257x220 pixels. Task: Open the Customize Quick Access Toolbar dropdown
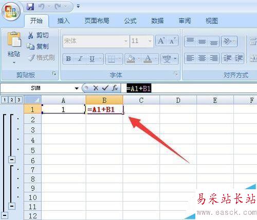(x=78, y=7)
